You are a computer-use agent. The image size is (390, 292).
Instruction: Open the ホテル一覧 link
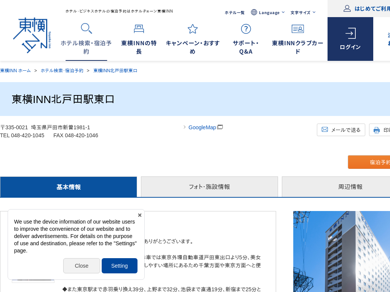[235, 13]
